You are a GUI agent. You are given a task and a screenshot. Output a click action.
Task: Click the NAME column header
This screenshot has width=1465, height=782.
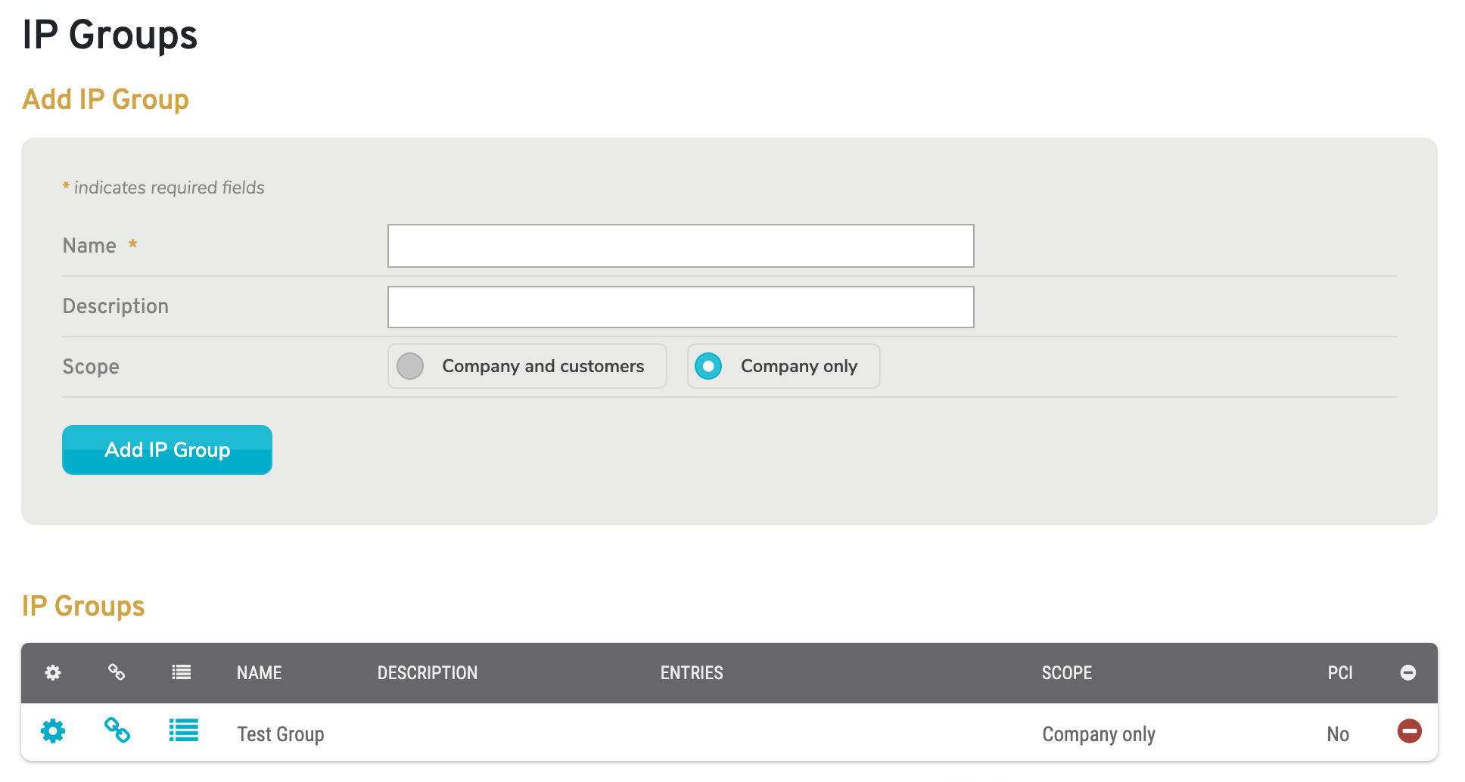[259, 672]
